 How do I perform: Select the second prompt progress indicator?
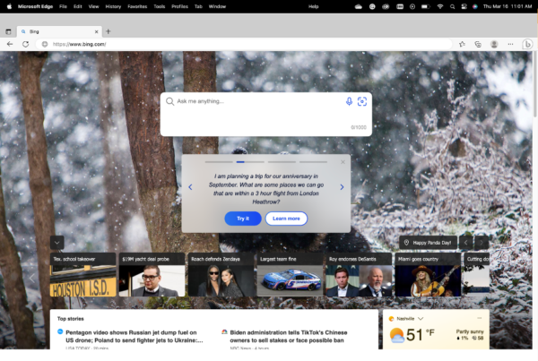pyautogui.click(x=250, y=162)
